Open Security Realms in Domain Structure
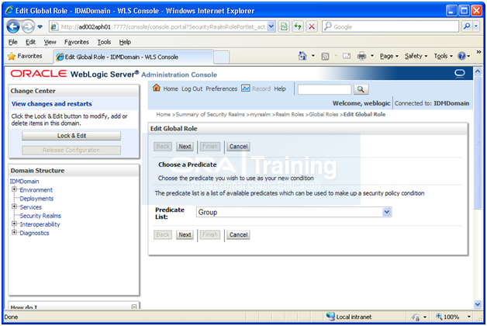Viewport: 487px width, 326px height. (40, 216)
